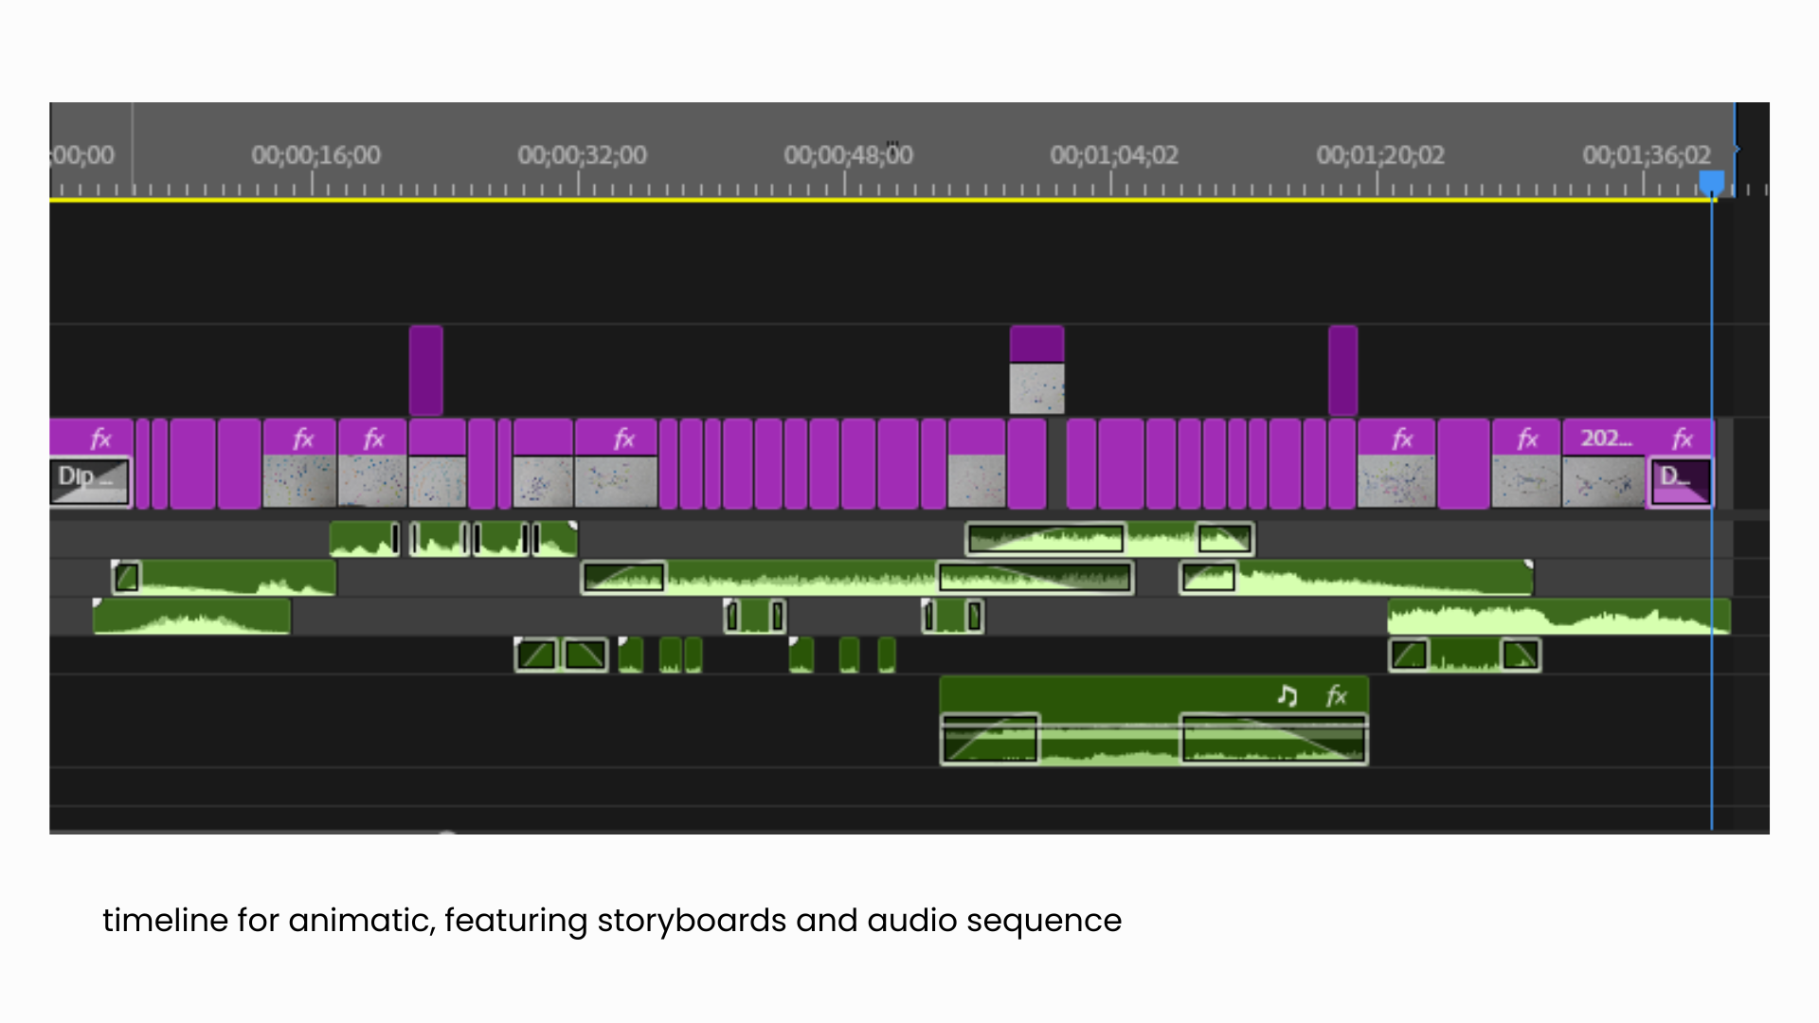The height and width of the screenshot is (1023, 1819).
Task: Select the 'D...' dip transition at timeline end
Action: (1680, 481)
